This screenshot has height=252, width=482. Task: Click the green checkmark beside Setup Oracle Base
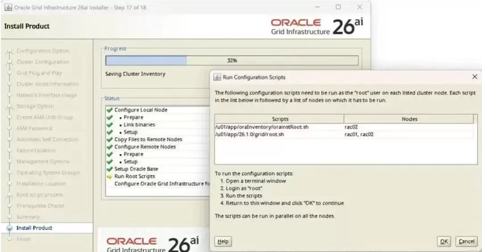pyautogui.click(x=109, y=169)
